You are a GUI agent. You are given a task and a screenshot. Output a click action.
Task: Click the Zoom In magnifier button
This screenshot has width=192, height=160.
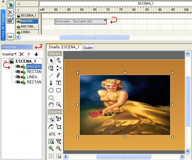point(51,148)
